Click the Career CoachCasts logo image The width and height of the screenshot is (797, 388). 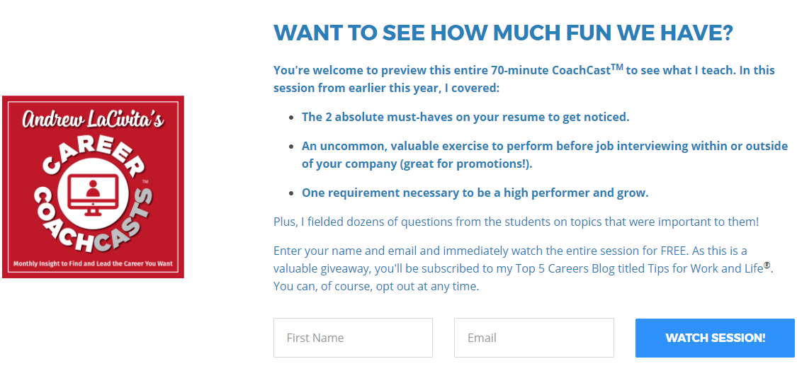tap(93, 187)
